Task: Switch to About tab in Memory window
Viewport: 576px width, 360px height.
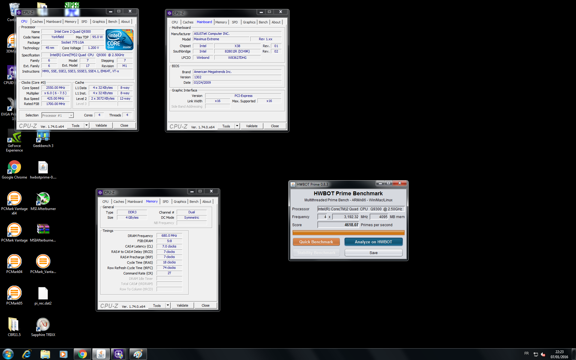Action: coord(207,202)
